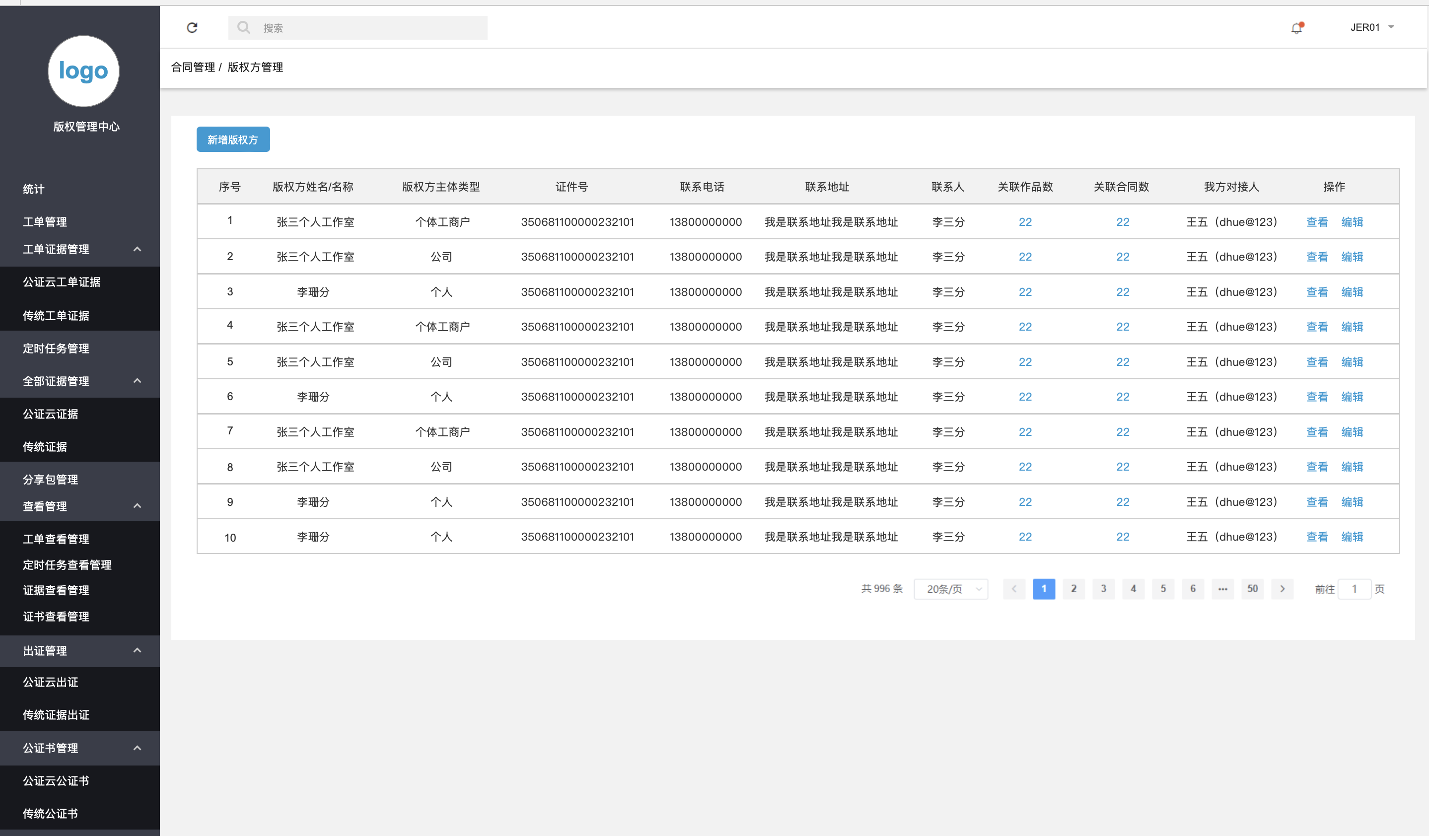Select current page 1 button
The image size is (1429, 836).
pyautogui.click(x=1044, y=589)
